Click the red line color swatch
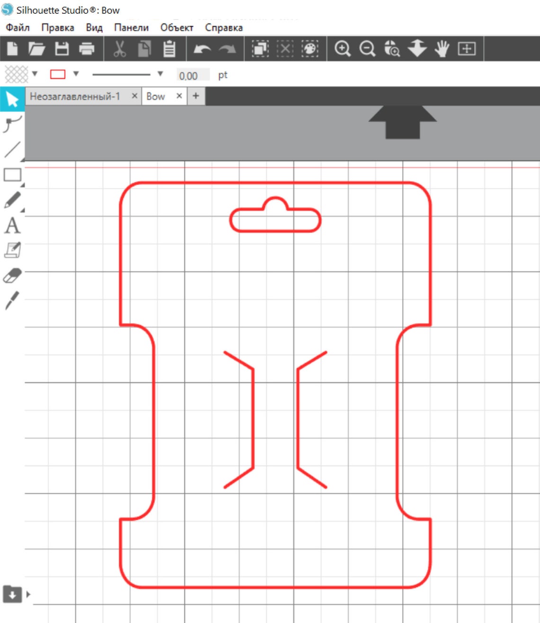This screenshot has height=623, width=540. 58,74
